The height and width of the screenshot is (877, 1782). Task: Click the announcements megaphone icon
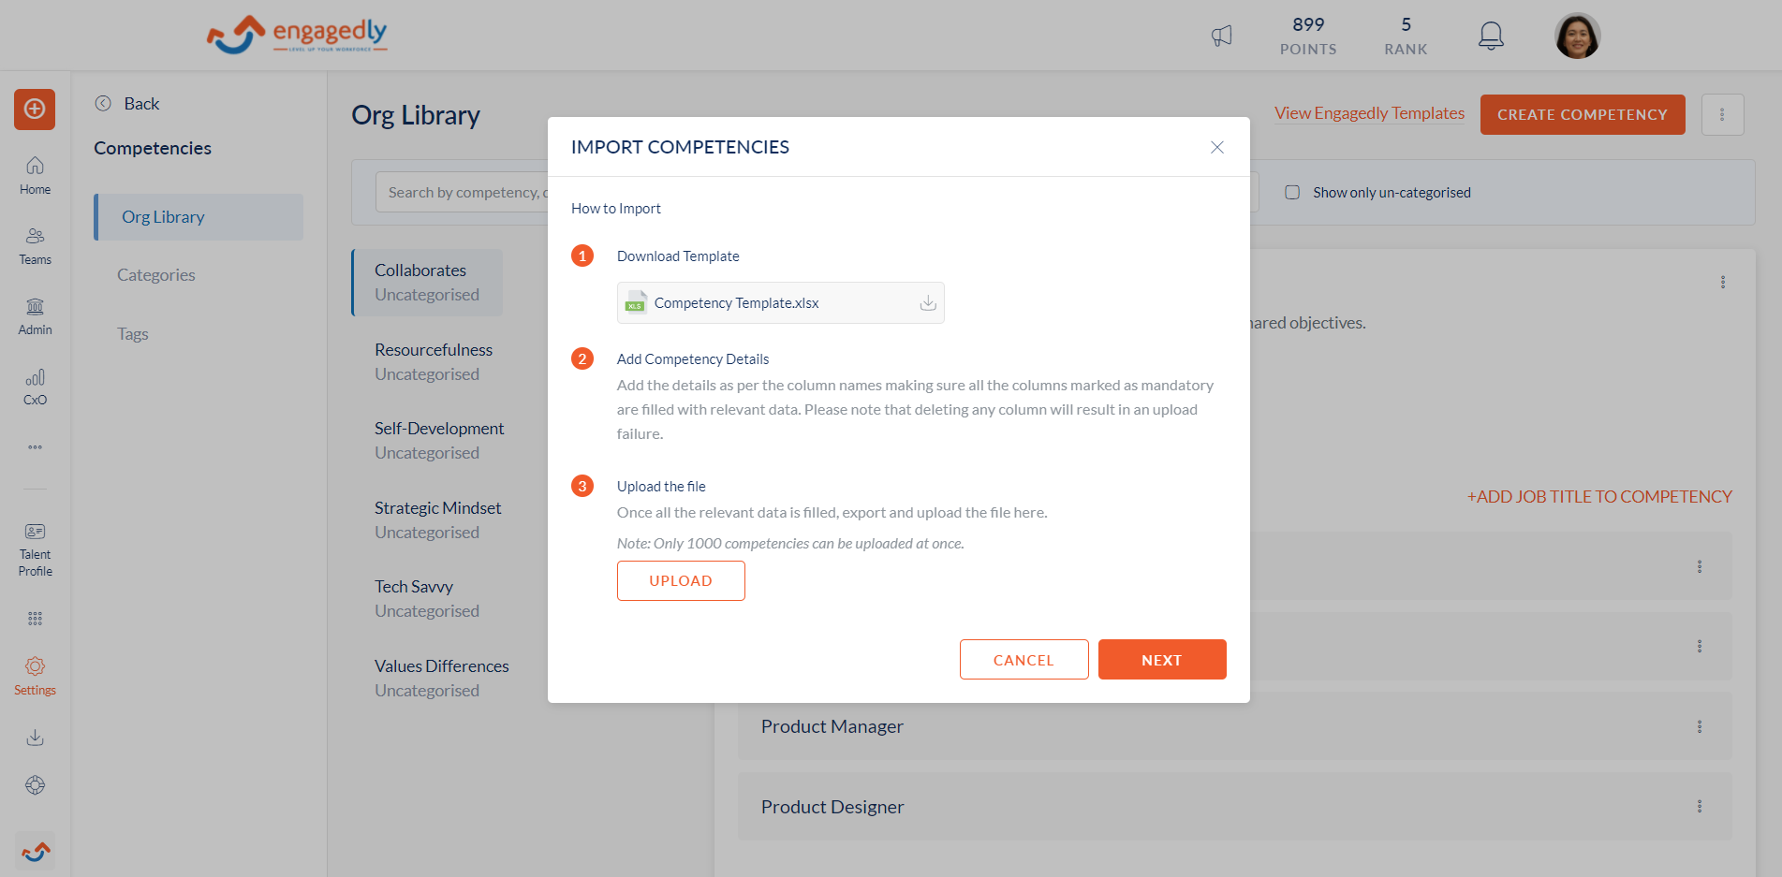1222,36
